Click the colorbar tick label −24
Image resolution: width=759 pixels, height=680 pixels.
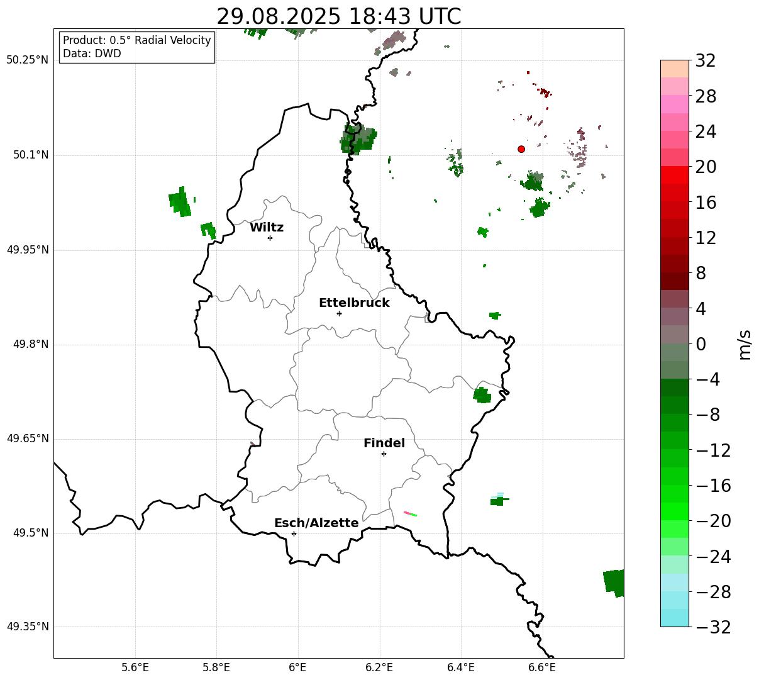(x=713, y=557)
